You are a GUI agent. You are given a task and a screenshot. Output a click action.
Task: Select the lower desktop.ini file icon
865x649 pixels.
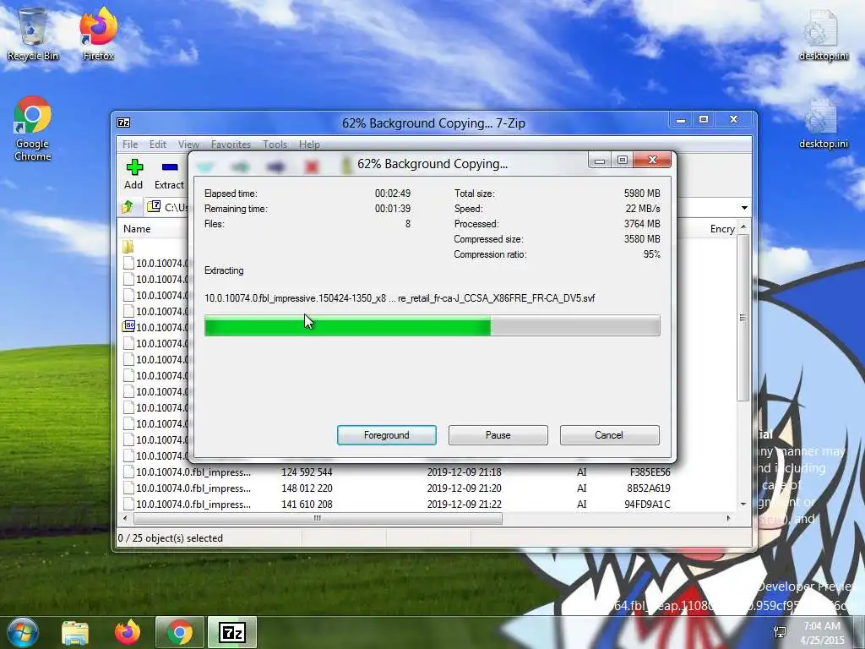pyautogui.click(x=823, y=123)
